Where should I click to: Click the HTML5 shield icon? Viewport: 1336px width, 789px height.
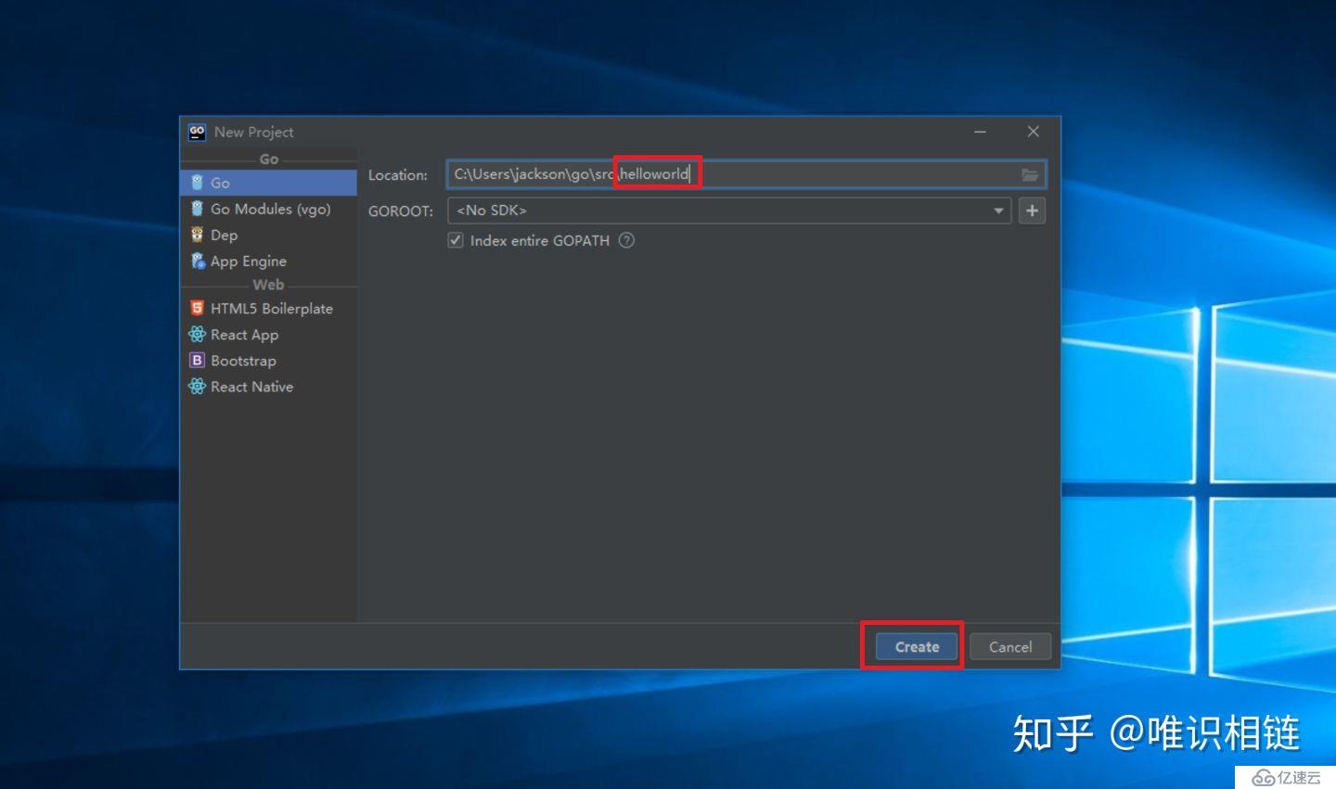click(197, 308)
